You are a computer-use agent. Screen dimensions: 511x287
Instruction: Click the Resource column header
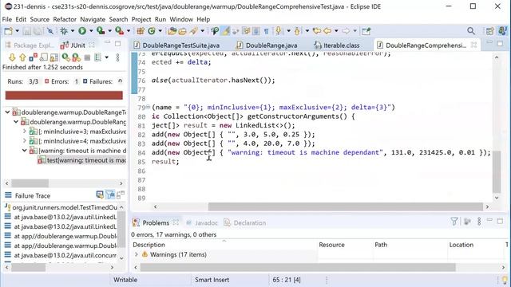click(331, 245)
